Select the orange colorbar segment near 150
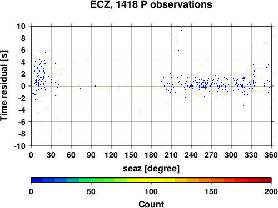 click(205, 180)
